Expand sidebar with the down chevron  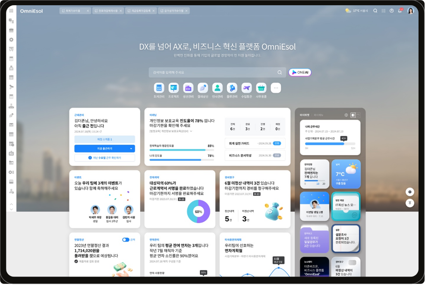pyautogui.click(x=11, y=209)
